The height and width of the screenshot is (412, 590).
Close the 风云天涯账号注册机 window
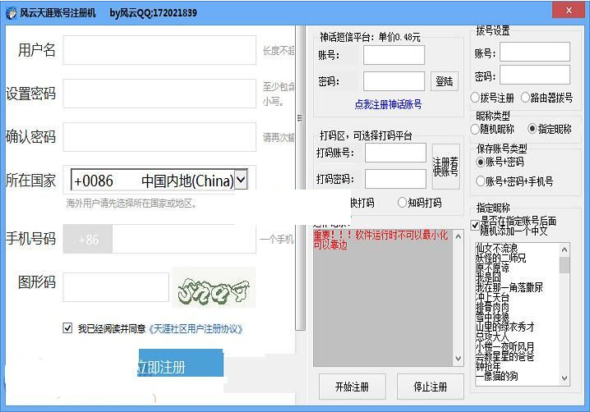569,10
